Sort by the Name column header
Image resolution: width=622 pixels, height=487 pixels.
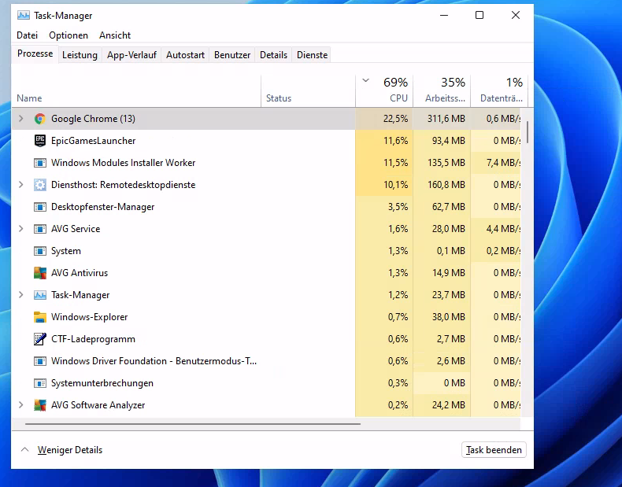[136, 91]
